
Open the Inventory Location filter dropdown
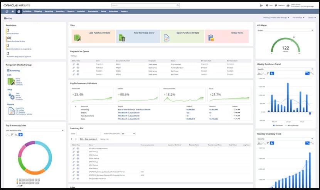click(x=128, y=133)
